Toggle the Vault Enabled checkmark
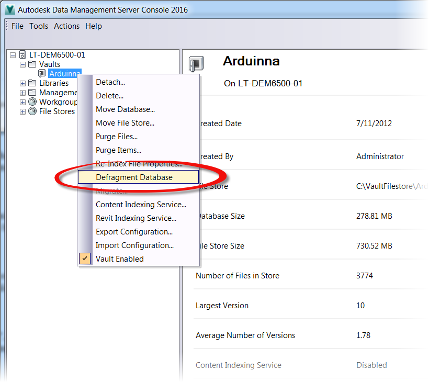 click(x=85, y=259)
